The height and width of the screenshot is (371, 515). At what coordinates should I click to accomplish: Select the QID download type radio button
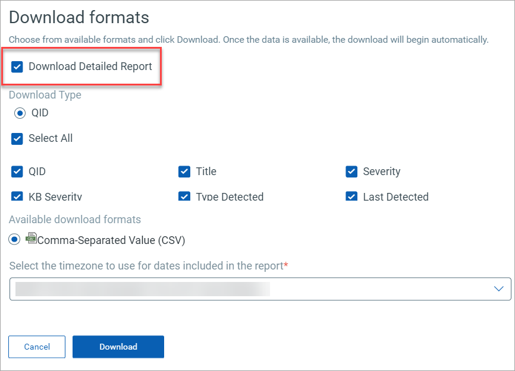20,113
